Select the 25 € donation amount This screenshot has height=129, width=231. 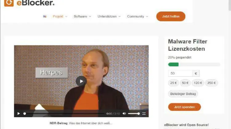click(173, 83)
